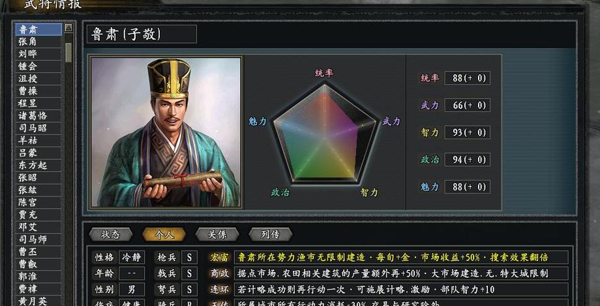Select 曹操 in the officer list

38,91
